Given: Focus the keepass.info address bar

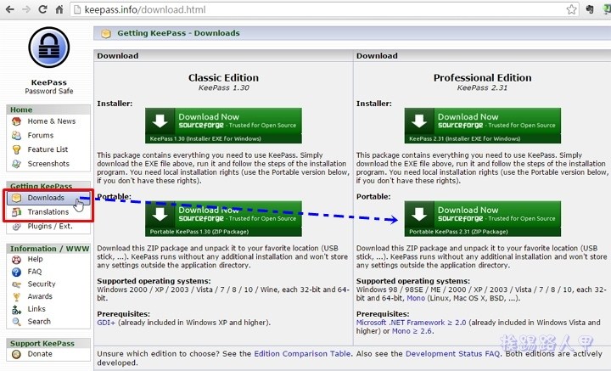Looking at the screenshot, I should 323,9.
